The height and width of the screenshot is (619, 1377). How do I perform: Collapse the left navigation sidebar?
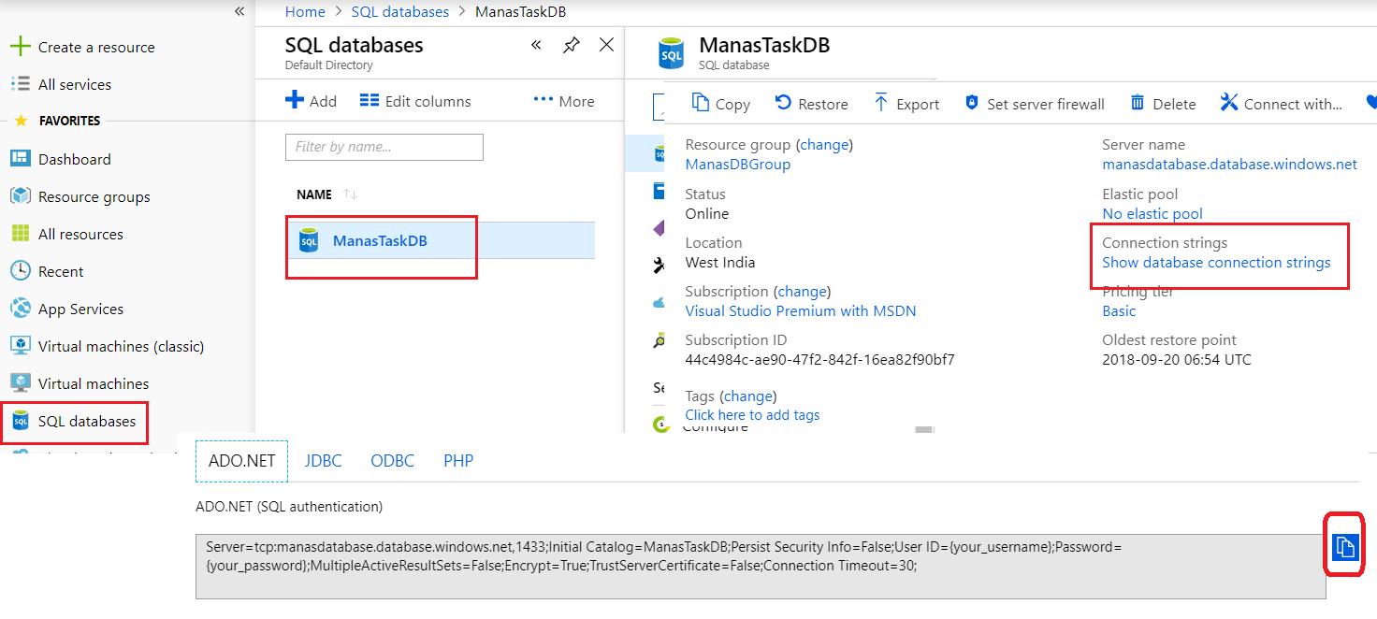[x=239, y=11]
